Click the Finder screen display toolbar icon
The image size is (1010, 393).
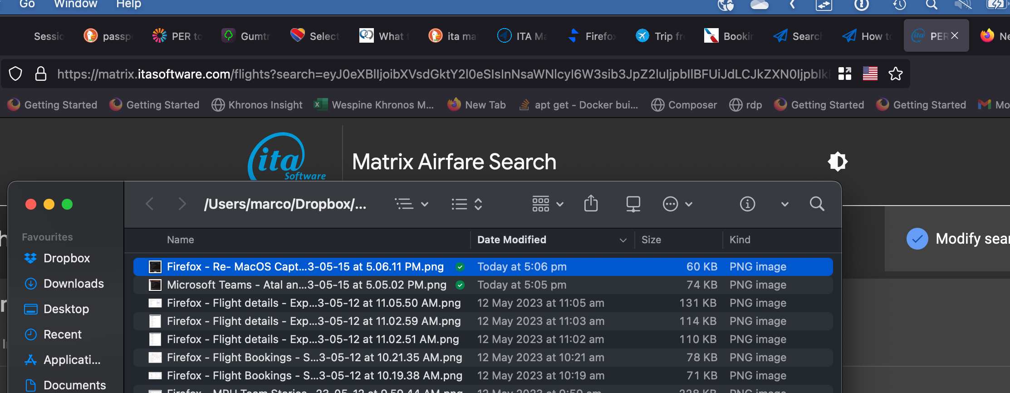pos(633,204)
